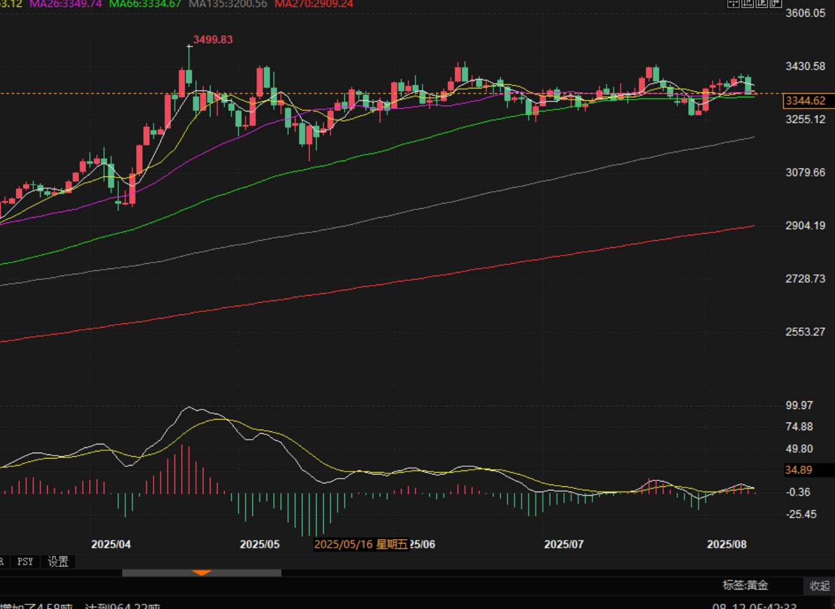The height and width of the screenshot is (609, 835).
Task: Click the 2025/05/16 星期五 date label
Action: [361, 544]
